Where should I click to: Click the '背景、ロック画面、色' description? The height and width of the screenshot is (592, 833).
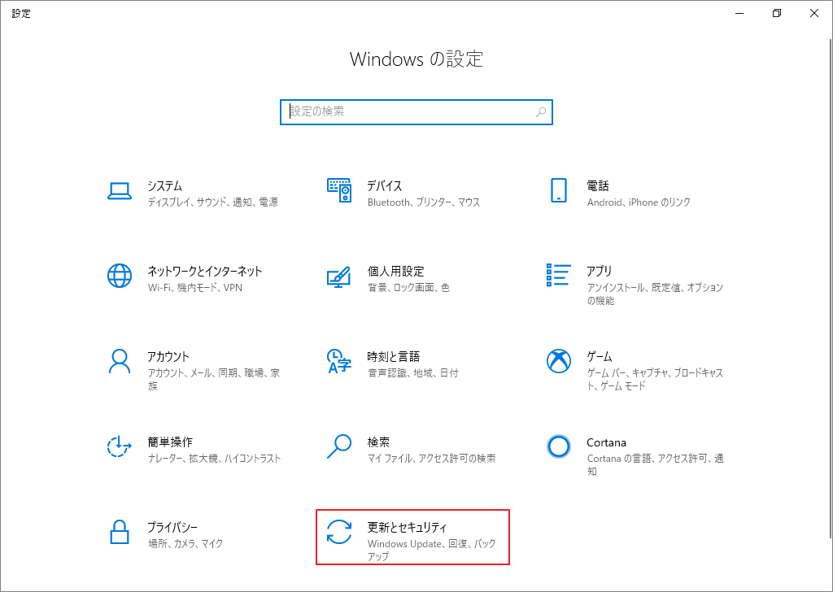coord(408,288)
